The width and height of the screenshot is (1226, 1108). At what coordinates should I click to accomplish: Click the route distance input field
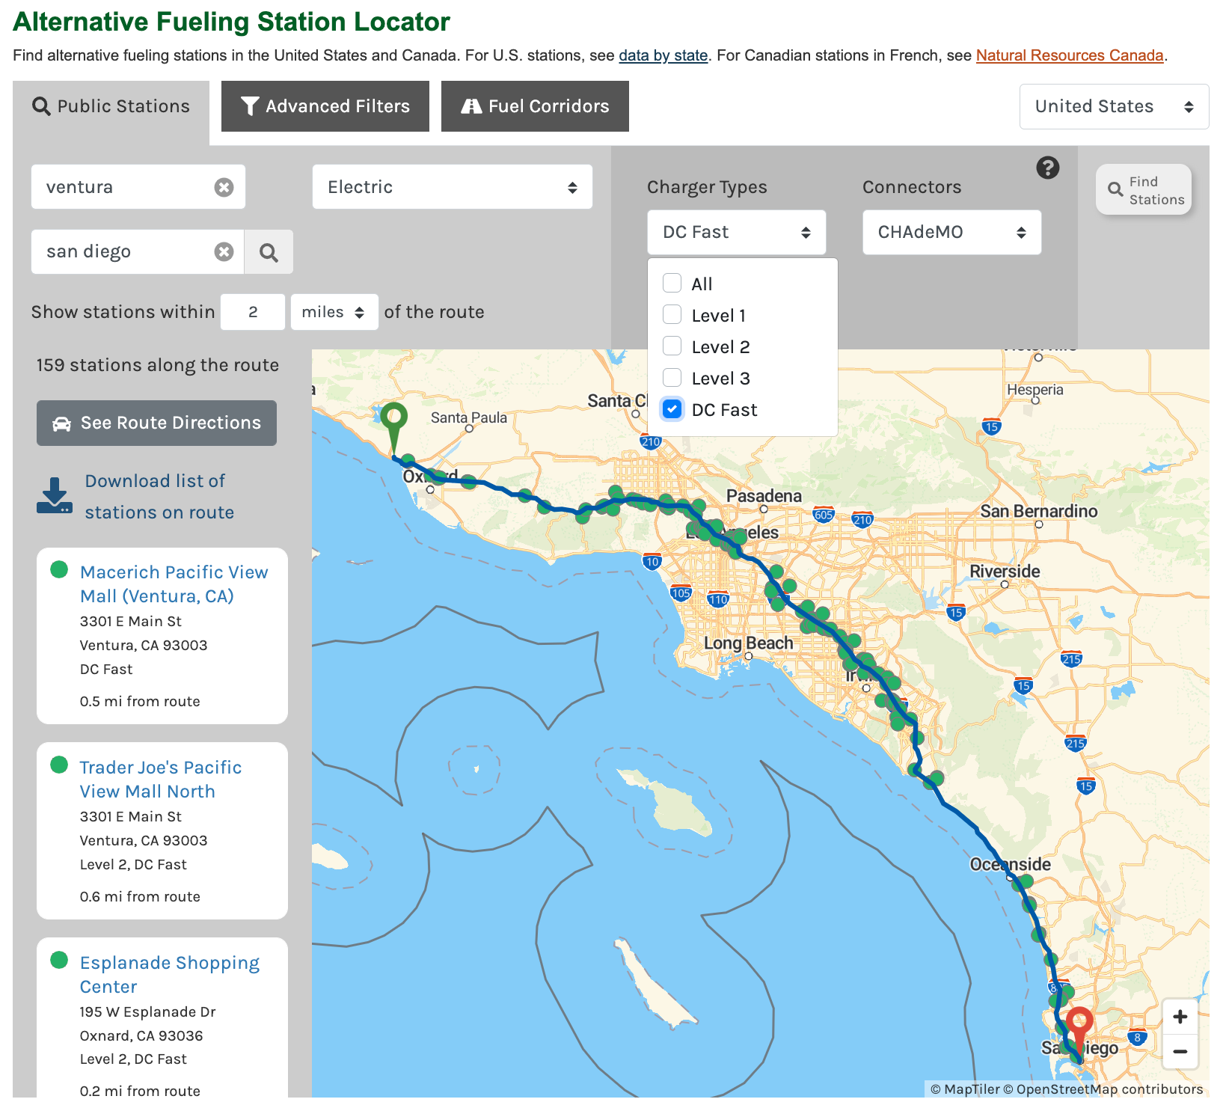pos(253,312)
